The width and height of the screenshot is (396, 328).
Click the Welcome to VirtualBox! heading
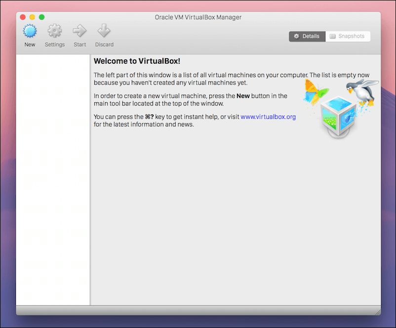tap(137, 61)
